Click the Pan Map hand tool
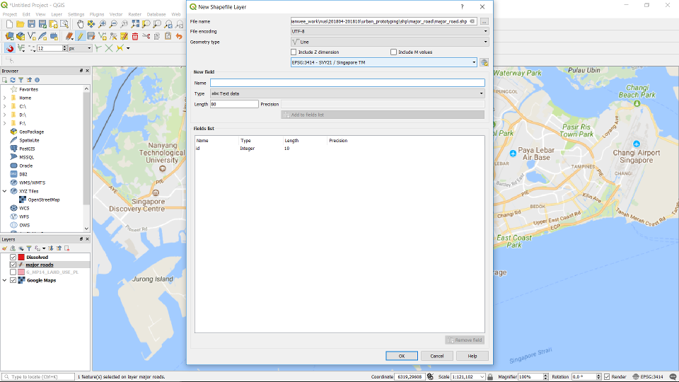This screenshot has width=679, height=382. 81,24
